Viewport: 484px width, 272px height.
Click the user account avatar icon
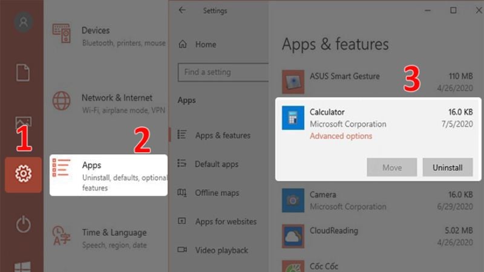coord(23,22)
